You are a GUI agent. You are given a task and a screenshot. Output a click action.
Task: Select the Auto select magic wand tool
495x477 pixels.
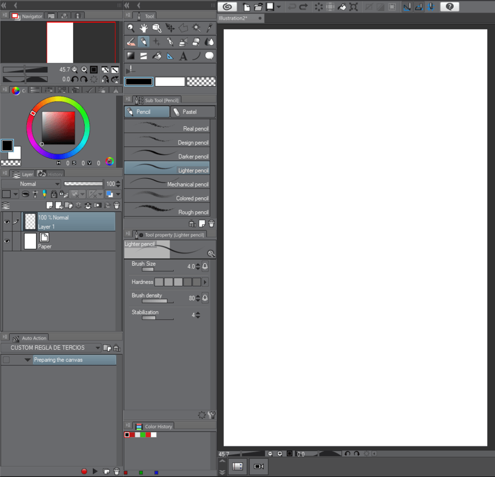[x=196, y=28]
